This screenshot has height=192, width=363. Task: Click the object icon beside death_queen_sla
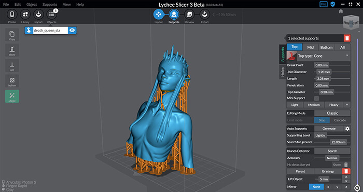tap(29, 30)
